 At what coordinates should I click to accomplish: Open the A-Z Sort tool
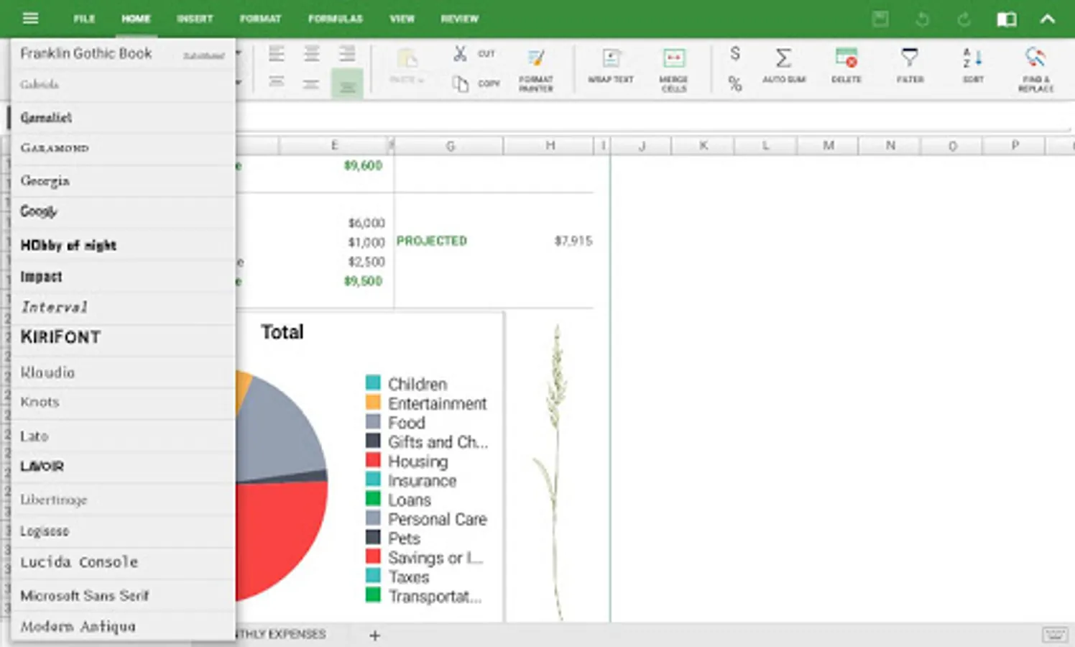coord(973,66)
